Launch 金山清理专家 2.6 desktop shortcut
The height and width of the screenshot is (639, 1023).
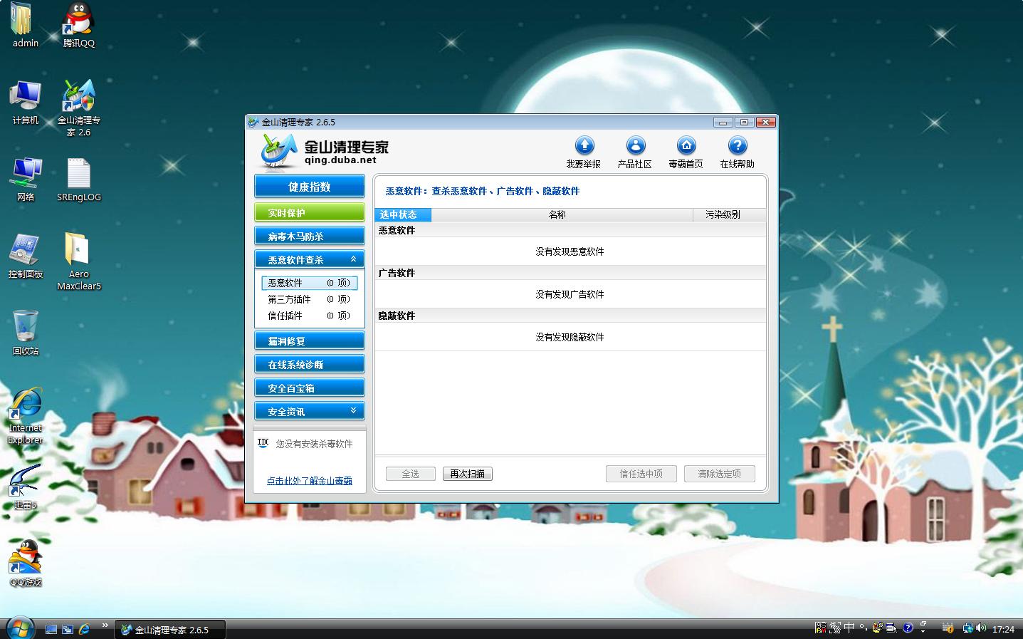click(78, 108)
